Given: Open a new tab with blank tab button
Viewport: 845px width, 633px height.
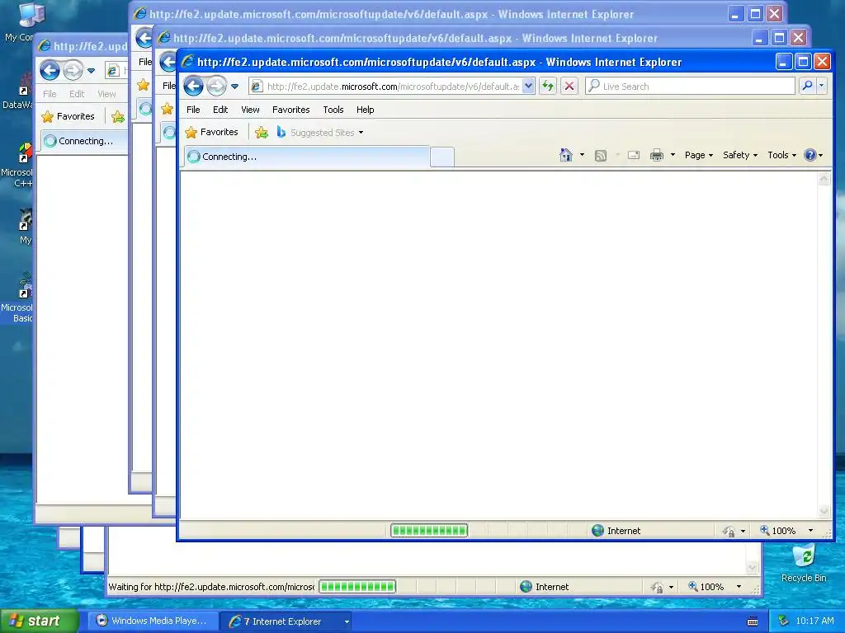Looking at the screenshot, I should point(442,157).
